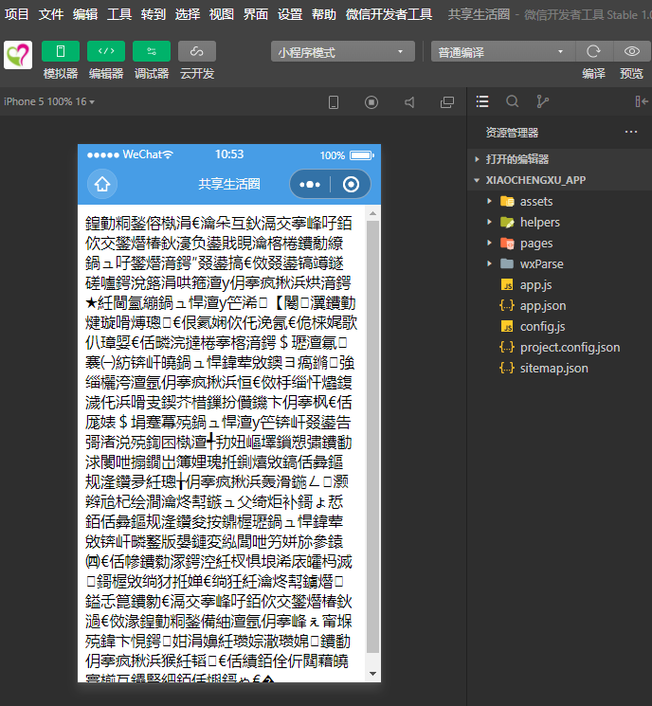Open the source control branch icon
The height and width of the screenshot is (706, 652).
pos(542,101)
